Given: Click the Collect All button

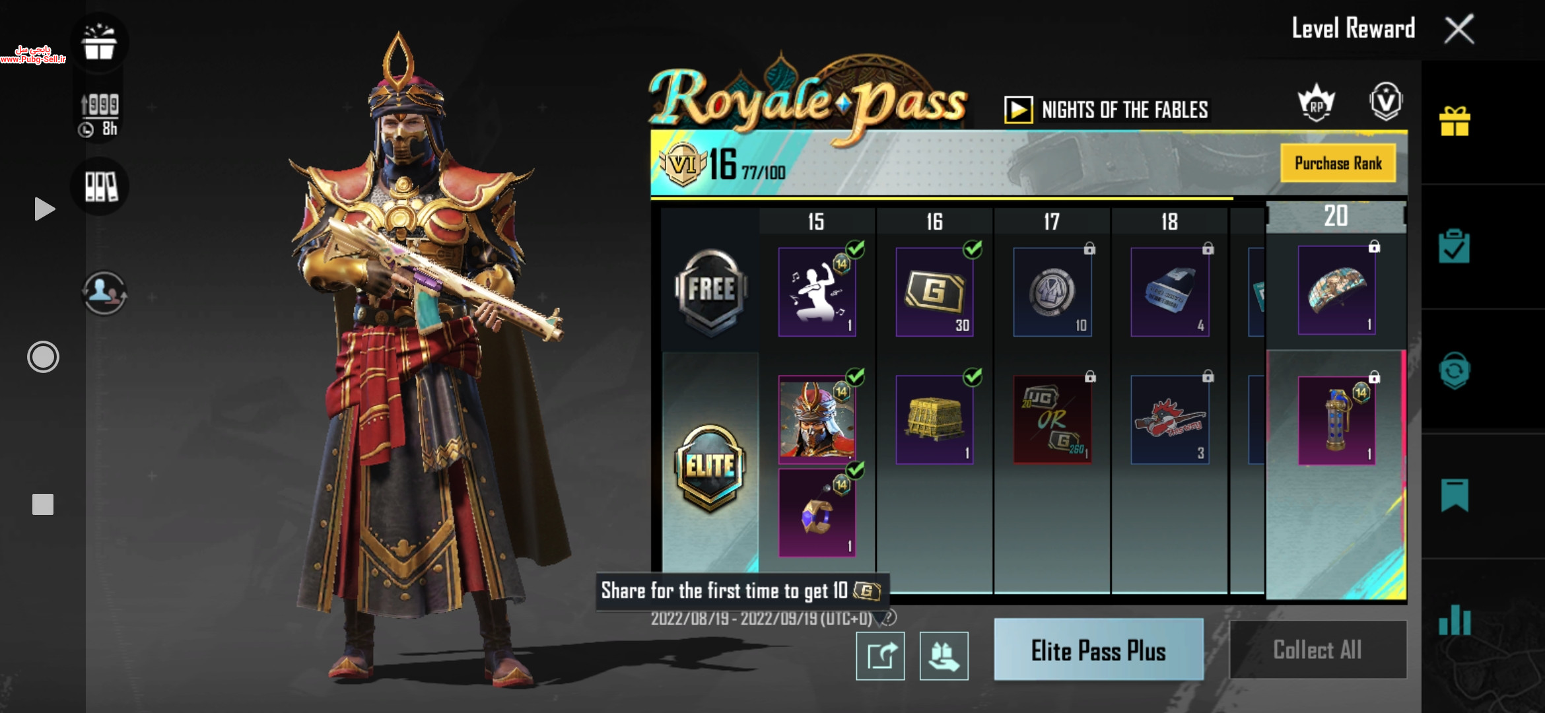Looking at the screenshot, I should (1317, 650).
